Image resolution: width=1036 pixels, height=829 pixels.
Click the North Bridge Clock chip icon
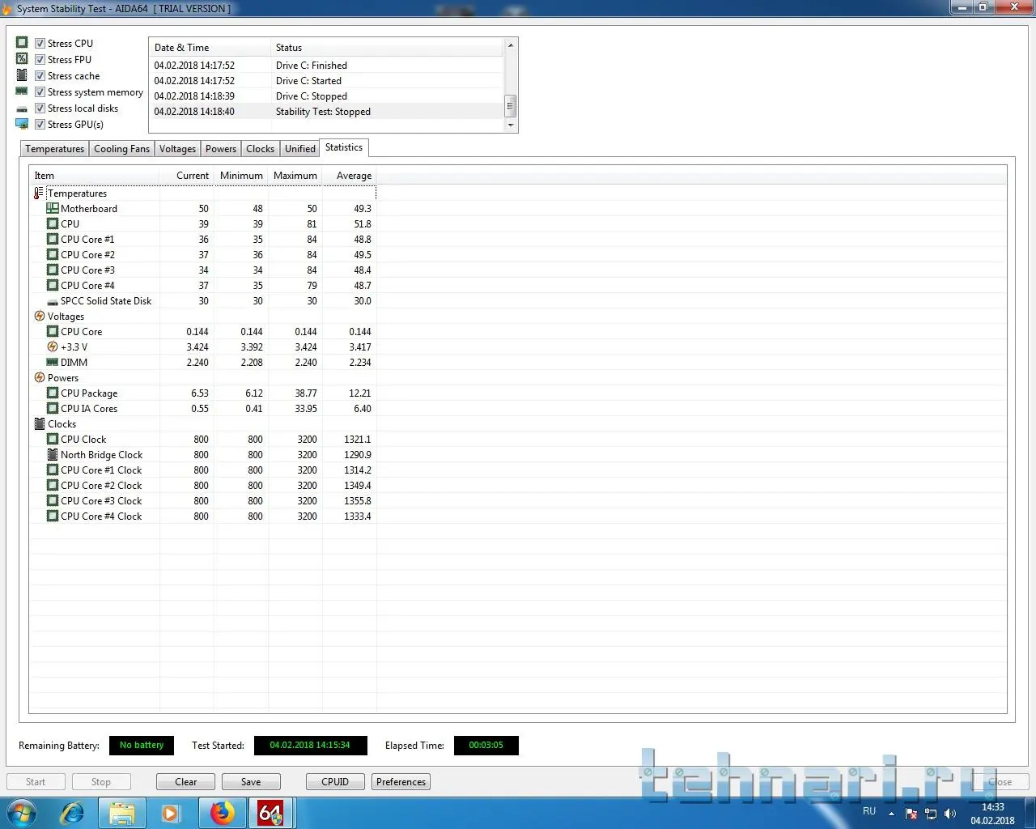coord(53,455)
